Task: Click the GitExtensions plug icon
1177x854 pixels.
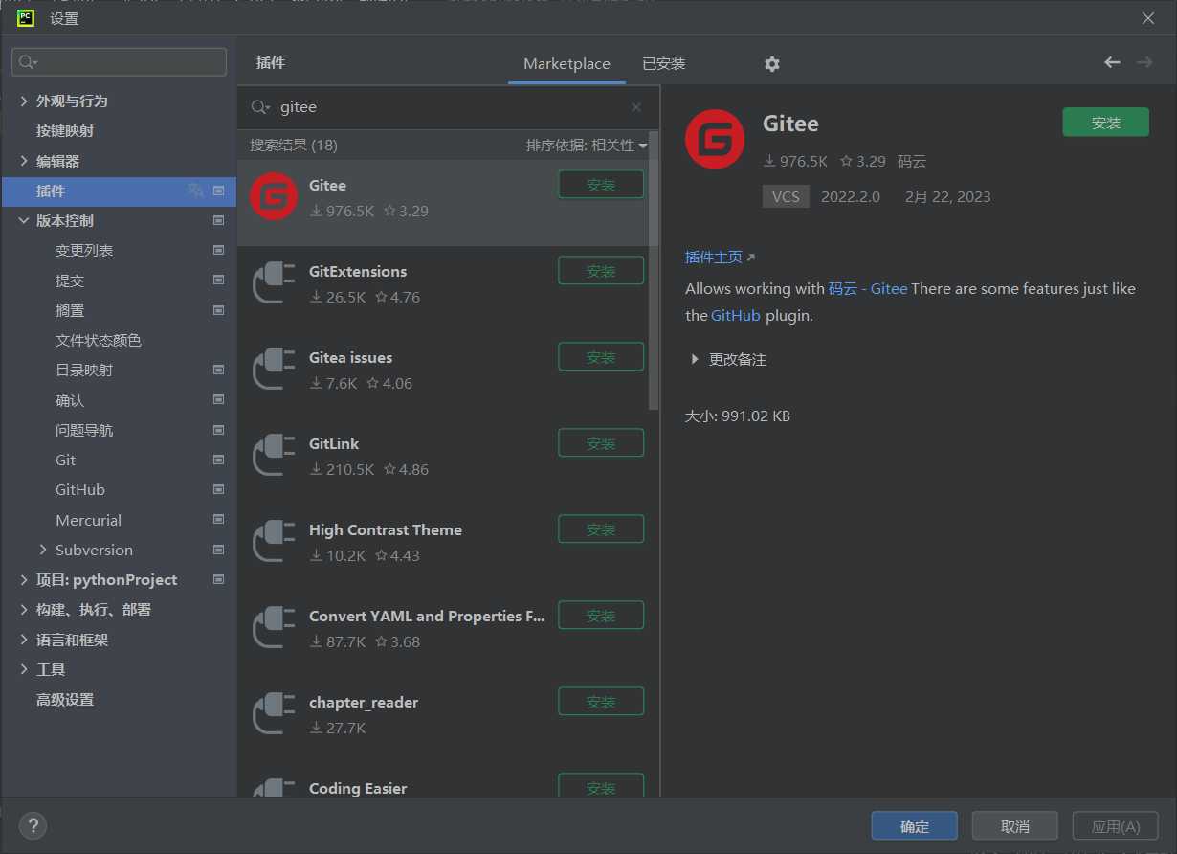Action: 274,282
